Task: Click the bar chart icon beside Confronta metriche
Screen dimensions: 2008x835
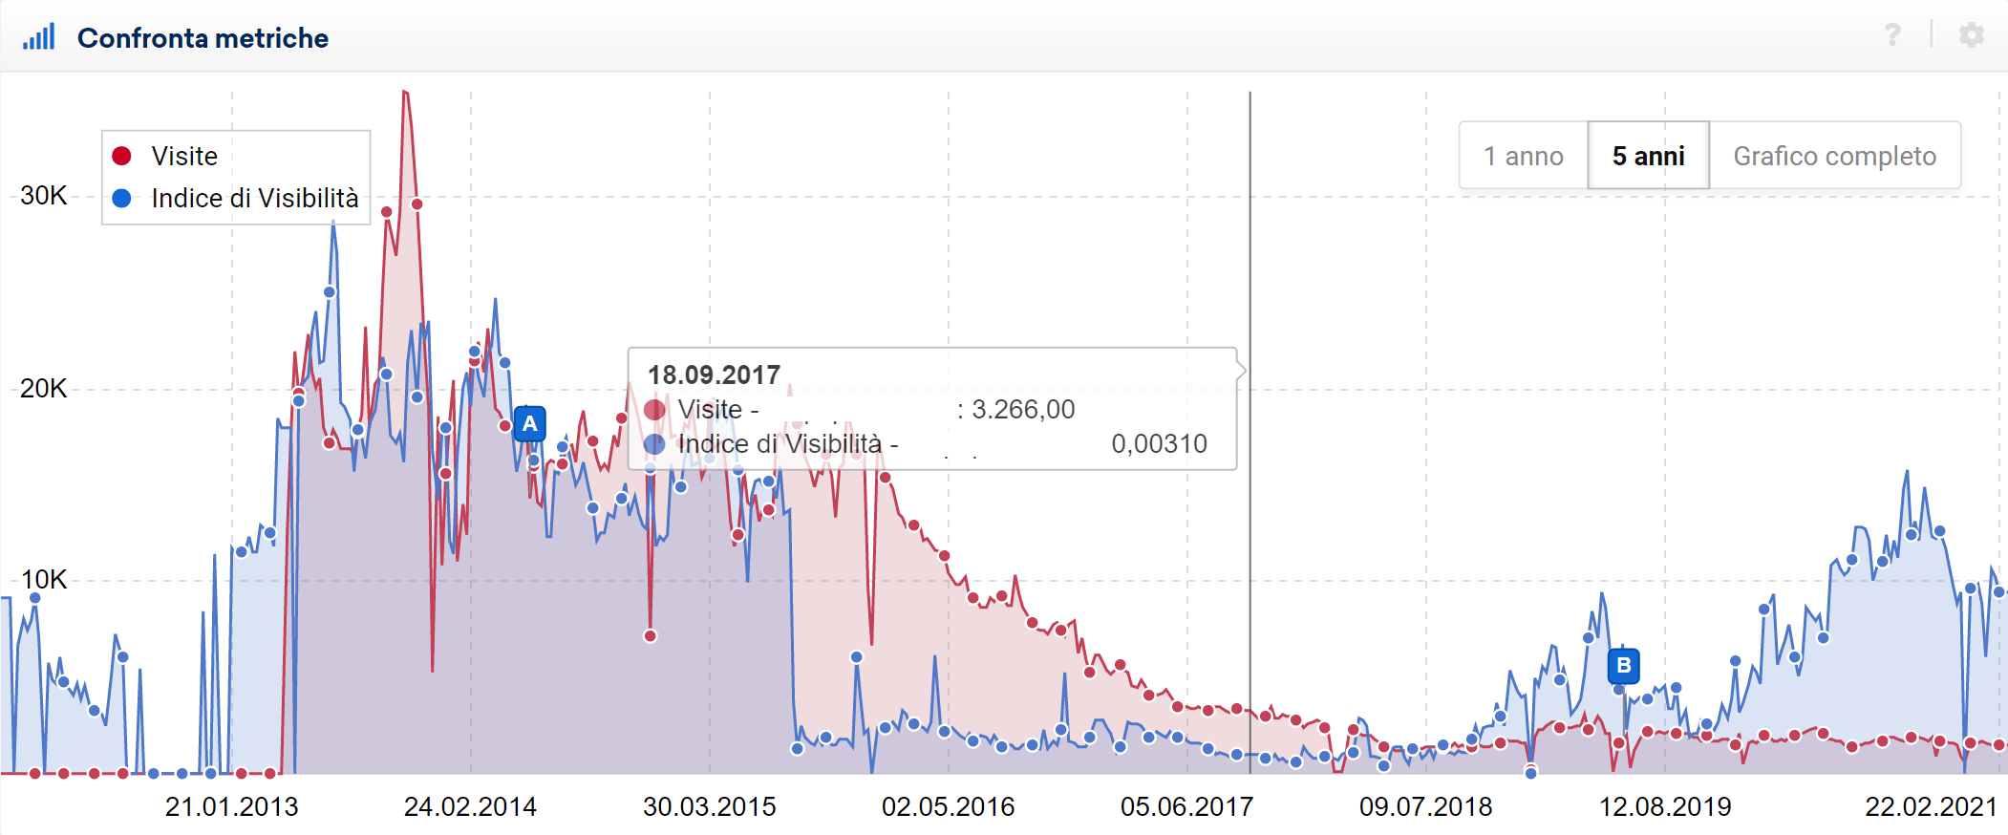Action: [39, 36]
